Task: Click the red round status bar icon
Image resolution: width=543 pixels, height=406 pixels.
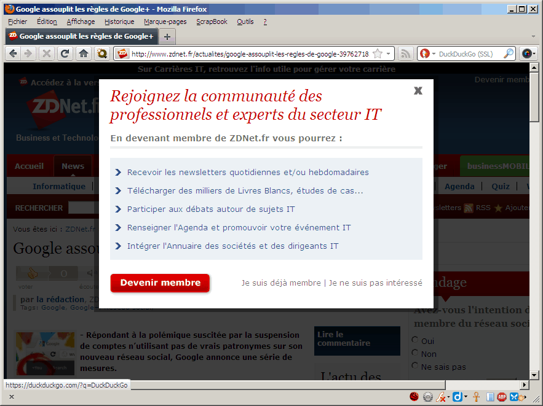Action: (414, 397)
